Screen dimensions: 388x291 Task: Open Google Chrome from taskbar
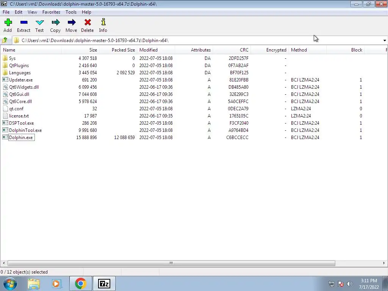coord(80,283)
